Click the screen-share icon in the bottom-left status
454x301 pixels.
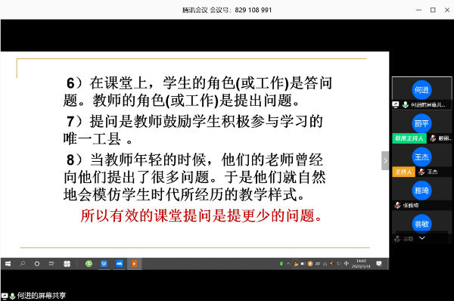point(5,296)
